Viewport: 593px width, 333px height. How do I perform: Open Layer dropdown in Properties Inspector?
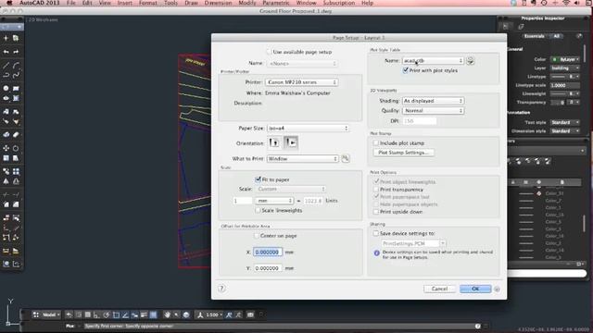pyautogui.click(x=564, y=68)
